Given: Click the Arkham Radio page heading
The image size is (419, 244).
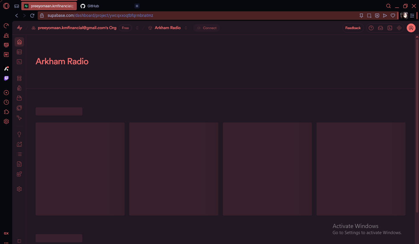Looking at the screenshot, I should [62, 61].
